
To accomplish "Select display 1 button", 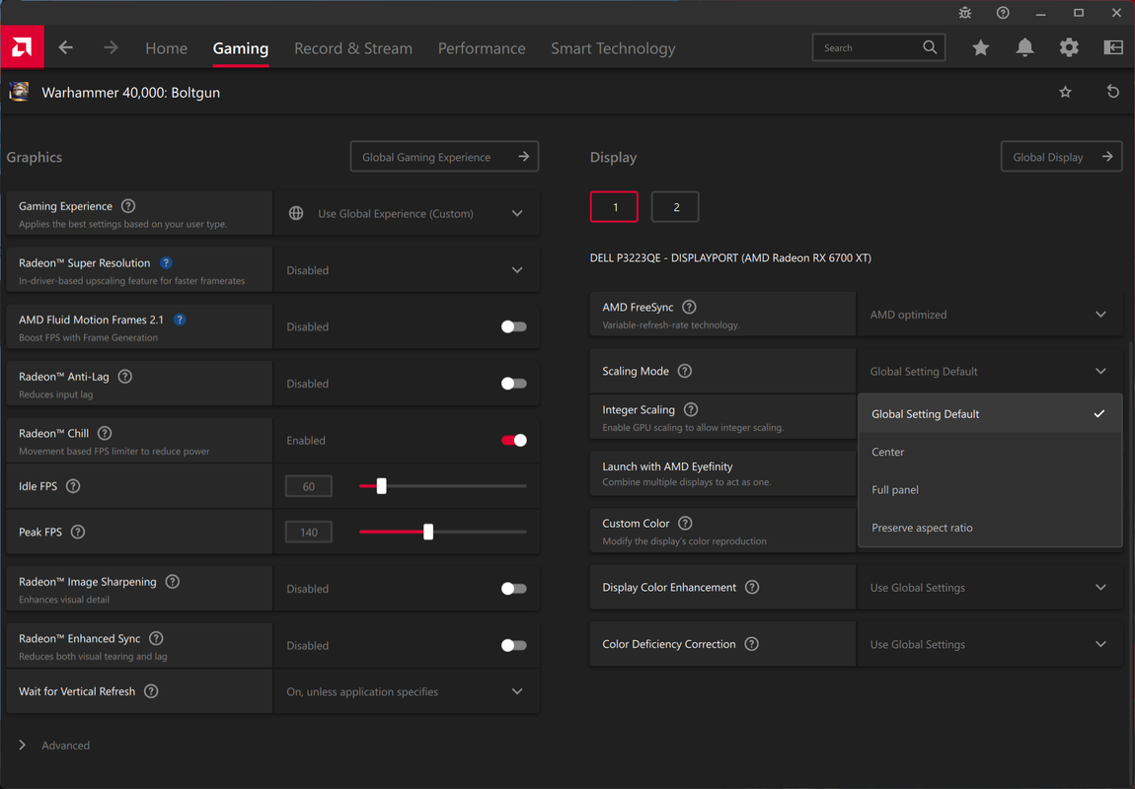I will coord(614,207).
